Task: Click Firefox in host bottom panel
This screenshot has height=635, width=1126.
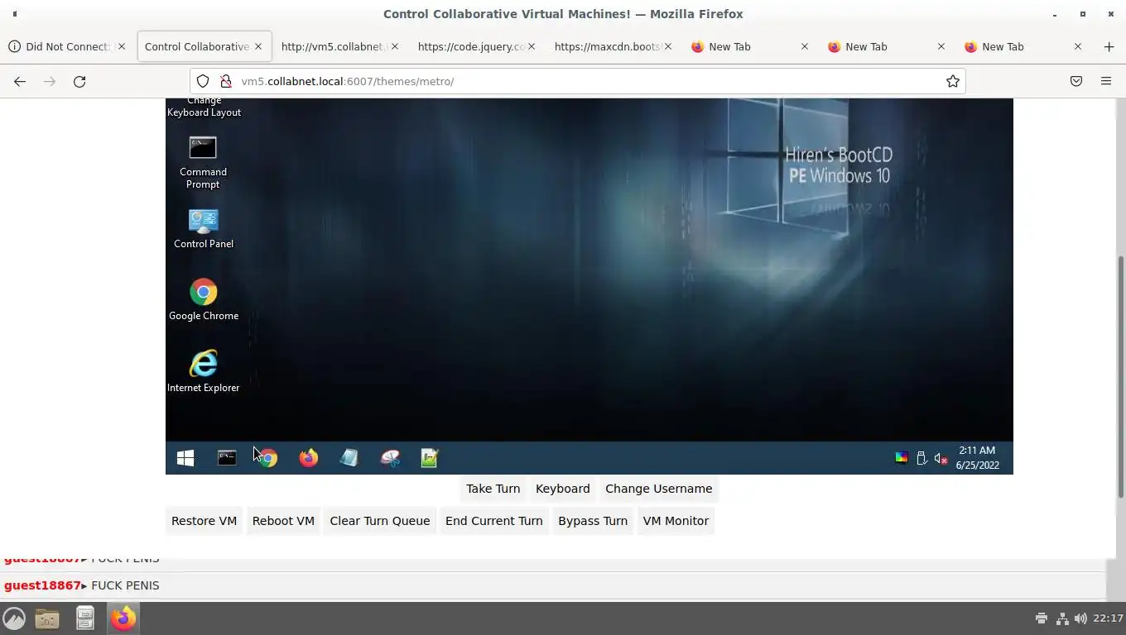Action: point(123,618)
